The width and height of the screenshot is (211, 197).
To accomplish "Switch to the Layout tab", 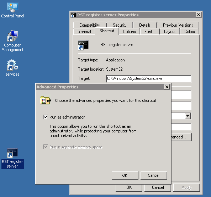I will click(170, 32).
